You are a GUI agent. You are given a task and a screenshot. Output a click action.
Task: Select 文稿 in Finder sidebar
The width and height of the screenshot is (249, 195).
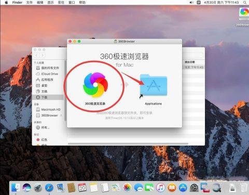[48, 92]
